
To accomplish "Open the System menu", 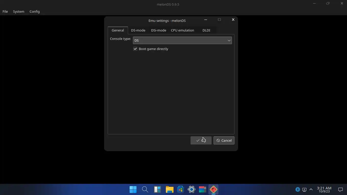I will tap(19, 11).
